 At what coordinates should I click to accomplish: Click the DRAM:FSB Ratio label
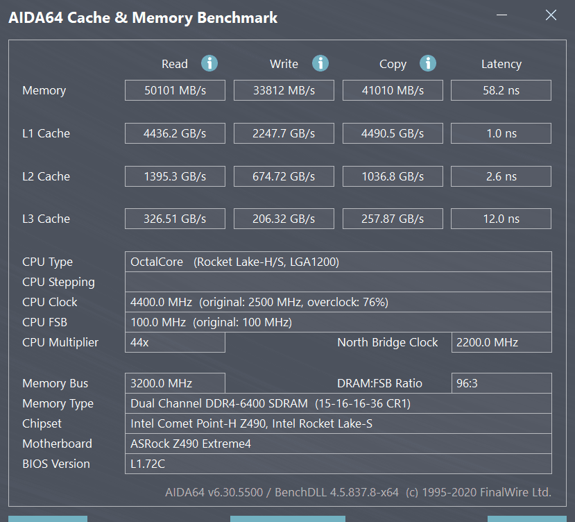click(x=379, y=383)
